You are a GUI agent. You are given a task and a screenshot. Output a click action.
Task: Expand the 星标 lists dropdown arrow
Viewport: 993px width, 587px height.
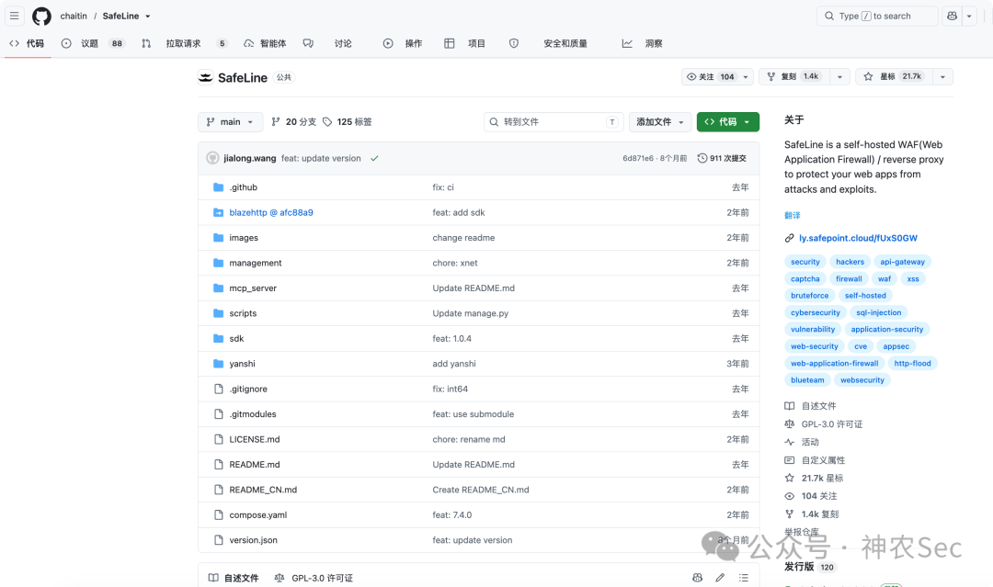tap(943, 76)
